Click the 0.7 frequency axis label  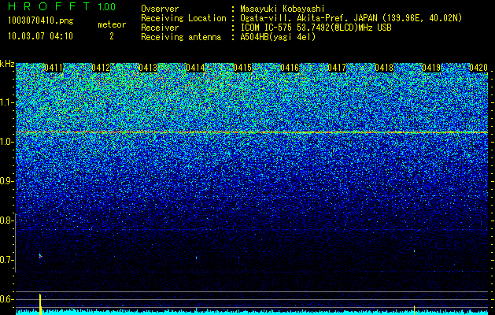pyautogui.click(x=6, y=260)
